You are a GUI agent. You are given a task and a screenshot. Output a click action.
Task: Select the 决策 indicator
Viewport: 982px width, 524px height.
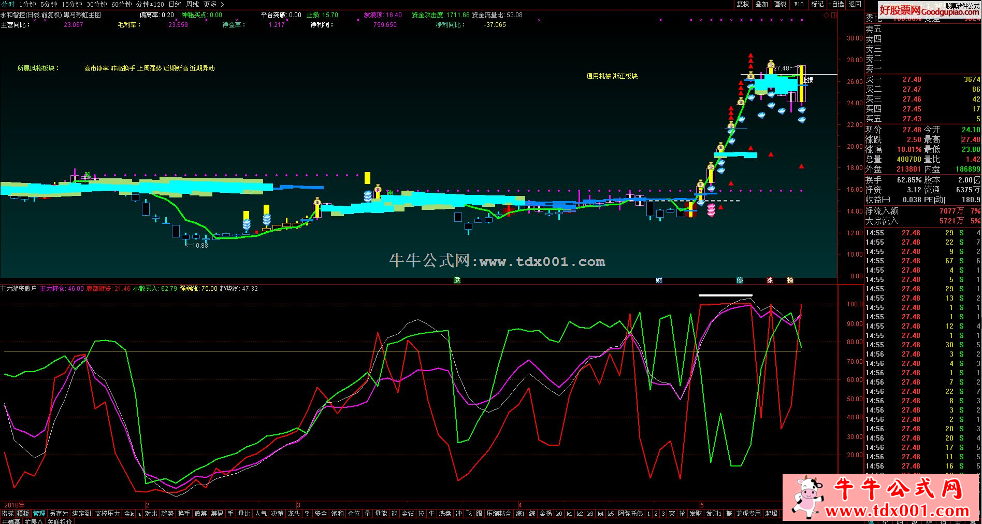tap(277, 514)
